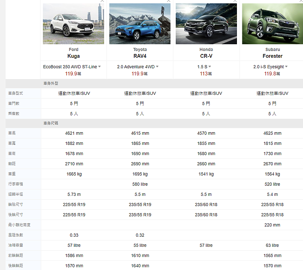The width and height of the screenshot is (303, 270).
Task: Select the Forester ground clearance 220 mm
Action: click(272, 225)
